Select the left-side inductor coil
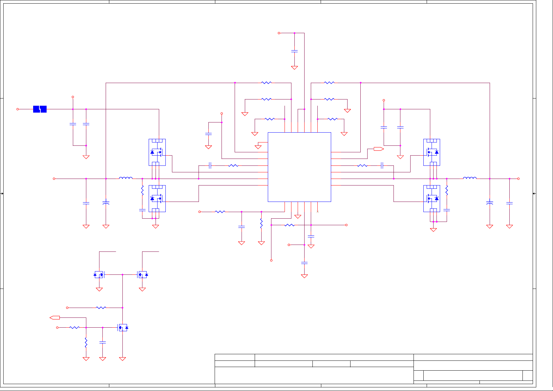553x391 pixels. pos(126,178)
